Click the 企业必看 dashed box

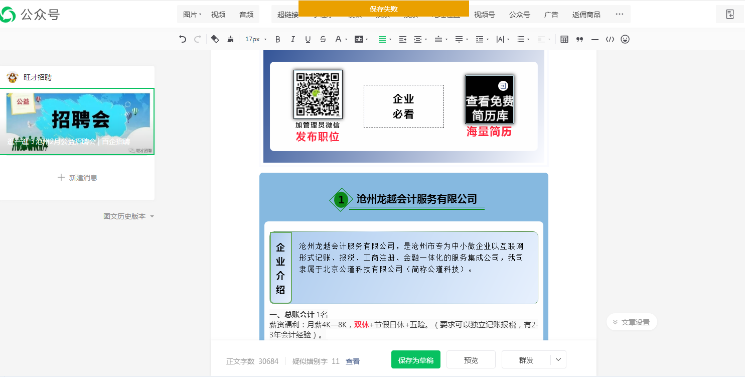[404, 106]
